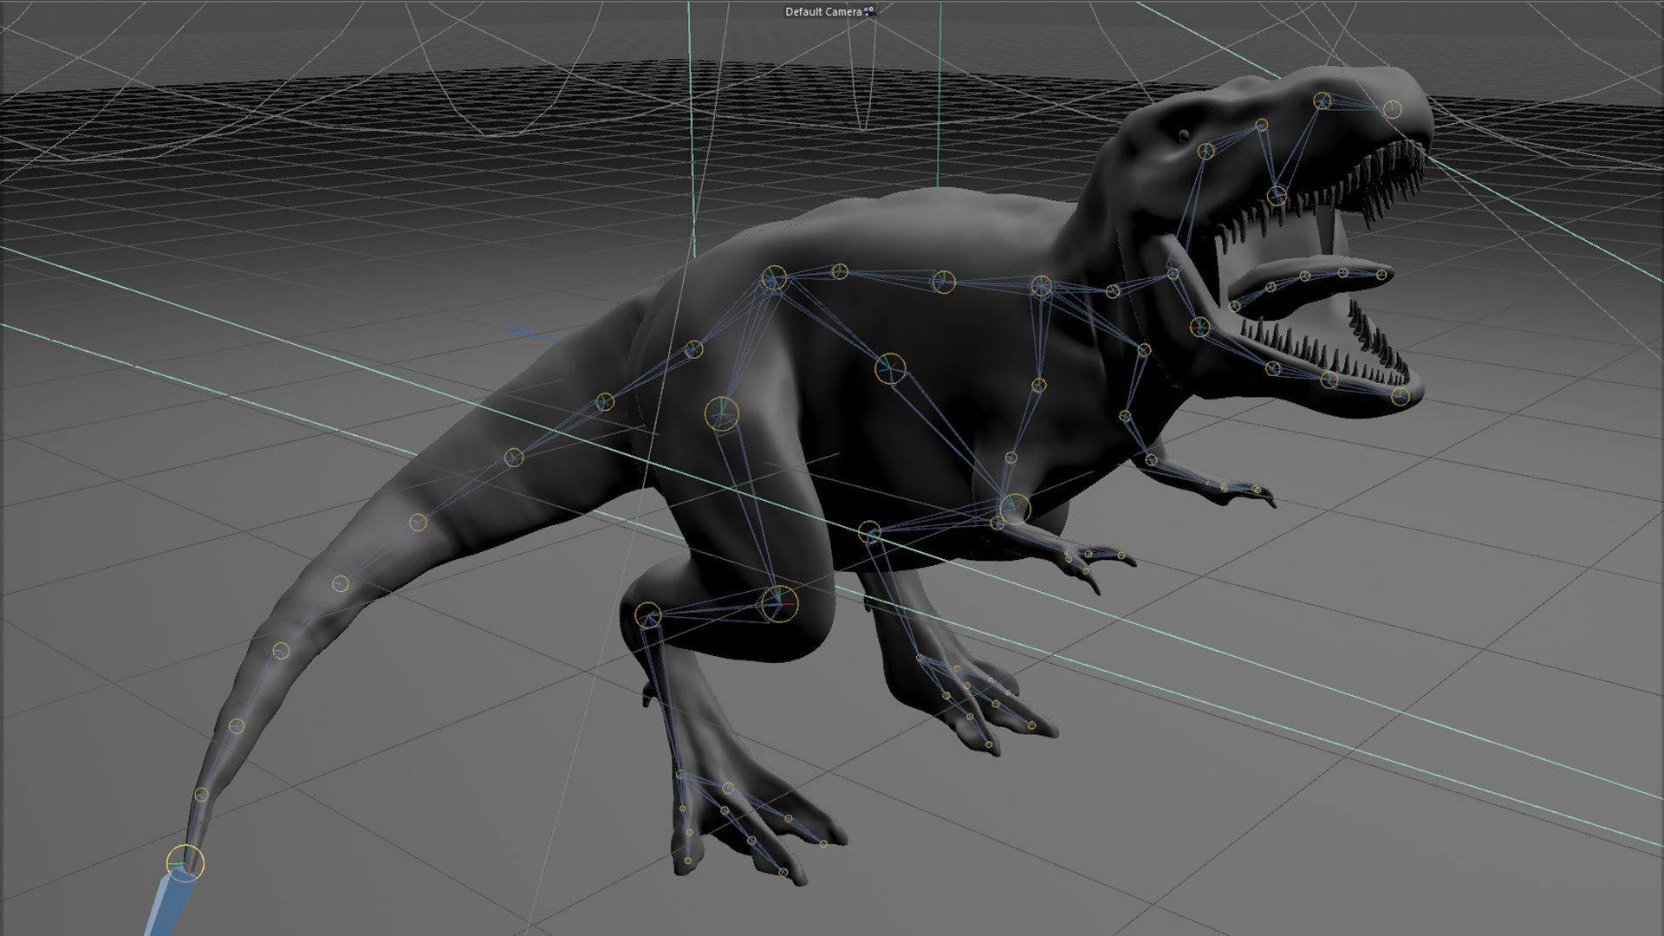
Task: Select the snout tip joint on upper head
Action: tap(1392, 109)
